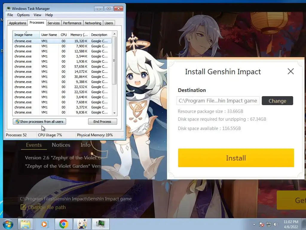
Task: Select the chrome.exe row using 57,656 K
Action: (62, 66)
